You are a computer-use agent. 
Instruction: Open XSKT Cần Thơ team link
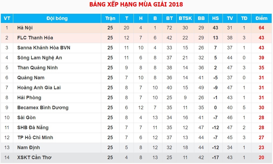[x=34, y=158]
